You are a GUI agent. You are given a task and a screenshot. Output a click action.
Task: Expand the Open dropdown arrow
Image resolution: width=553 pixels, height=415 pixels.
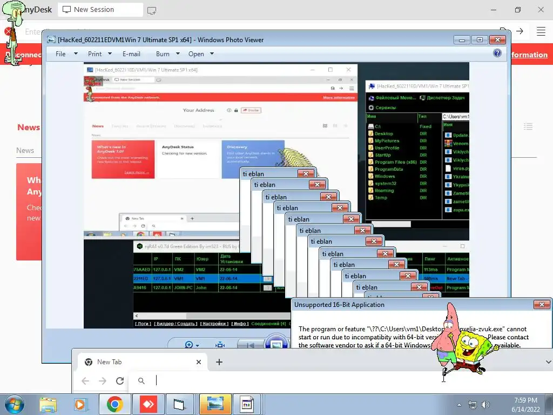point(212,53)
